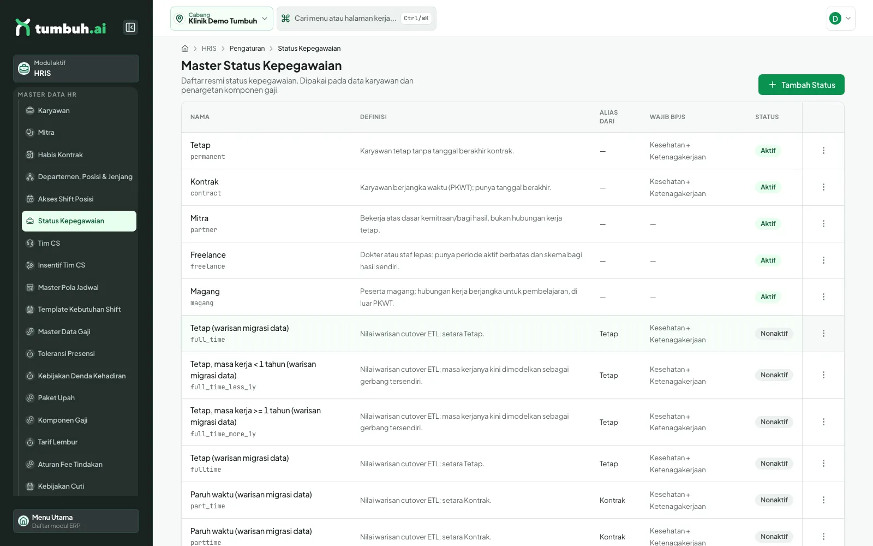Open row menu for full_time status
The height and width of the screenshot is (546, 873).
pyautogui.click(x=823, y=334)
